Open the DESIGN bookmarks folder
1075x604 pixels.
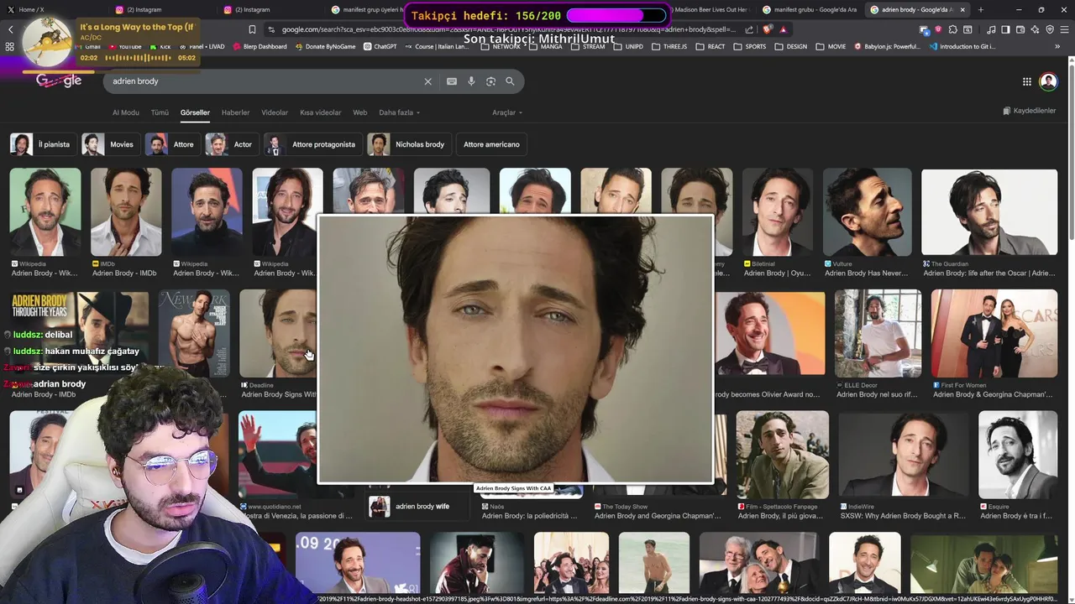[x=791, y=47]
